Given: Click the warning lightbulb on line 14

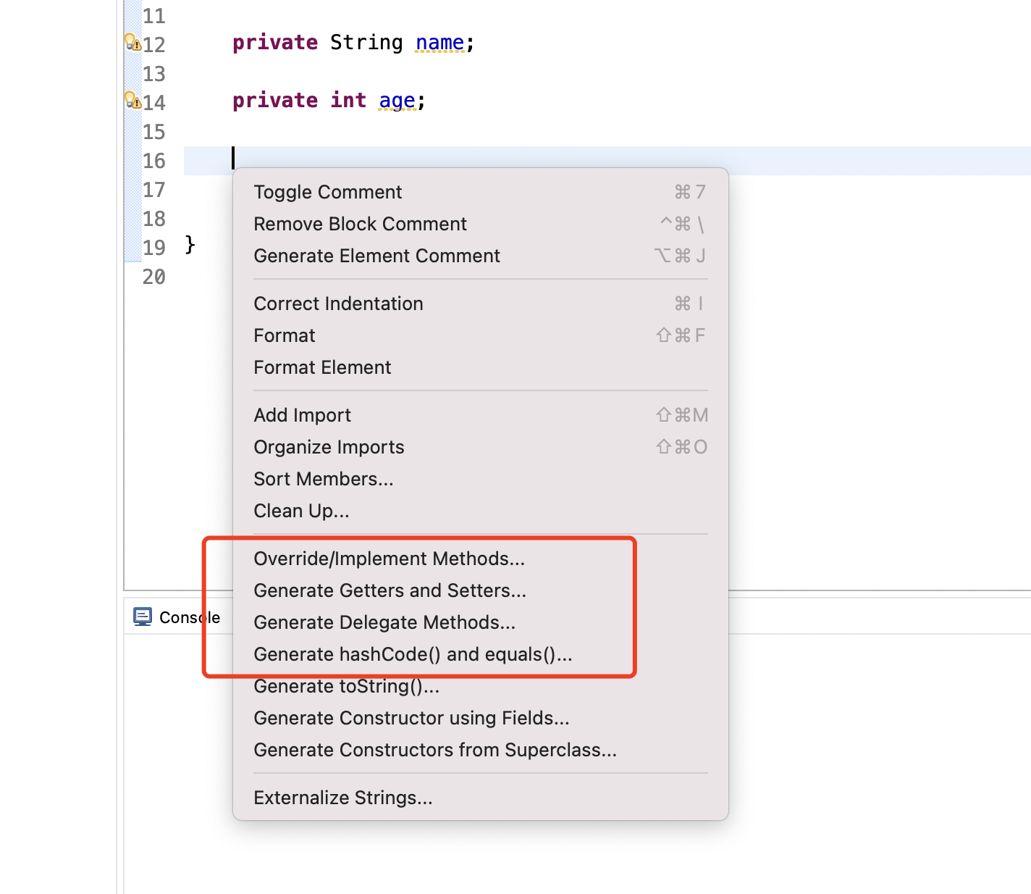Looking at the screenshot, I should tap(132, 100).
